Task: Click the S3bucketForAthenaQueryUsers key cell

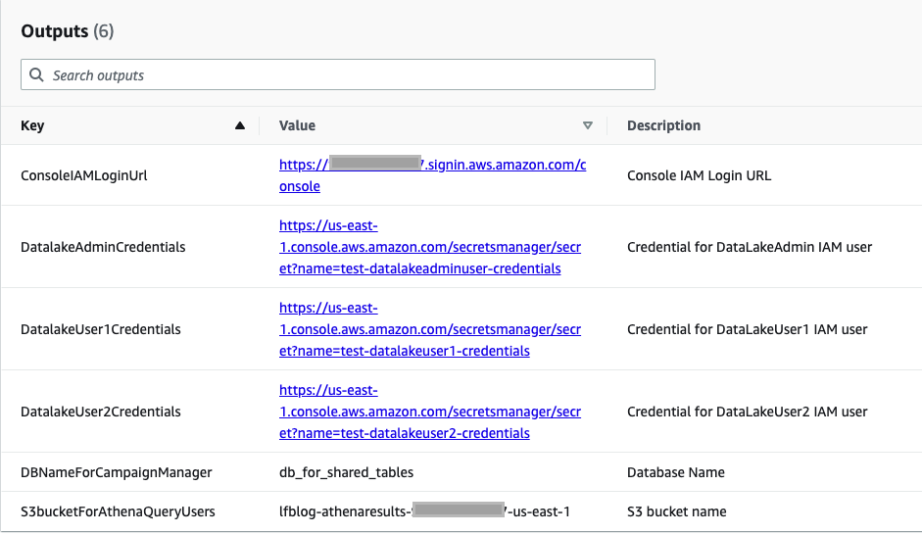Action: (118, 511)
